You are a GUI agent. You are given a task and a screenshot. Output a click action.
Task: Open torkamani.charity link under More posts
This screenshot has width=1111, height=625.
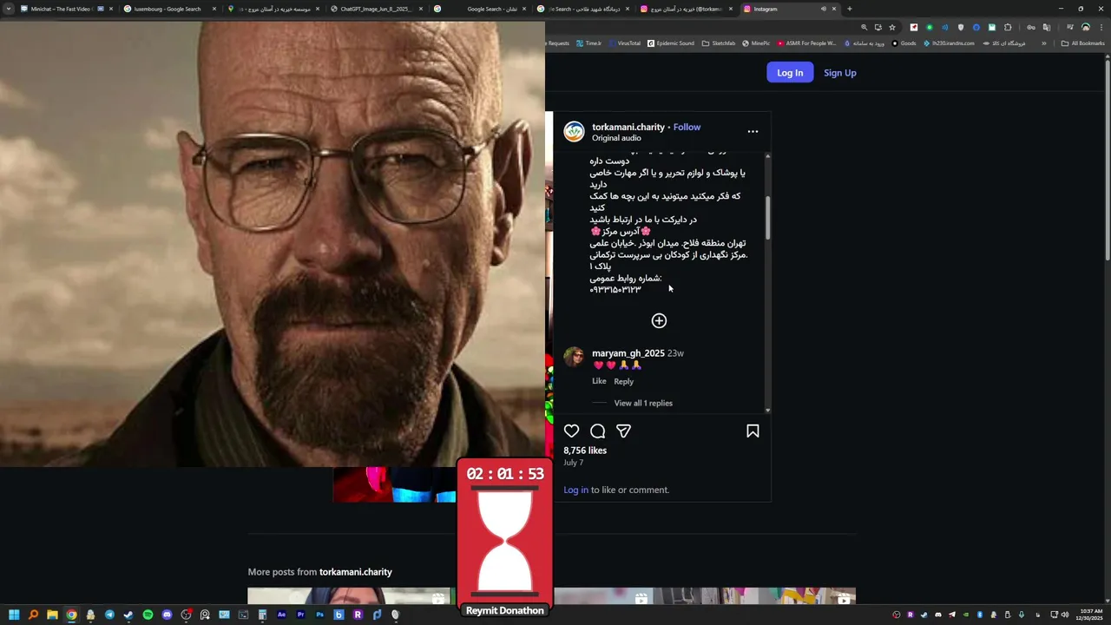356,572
